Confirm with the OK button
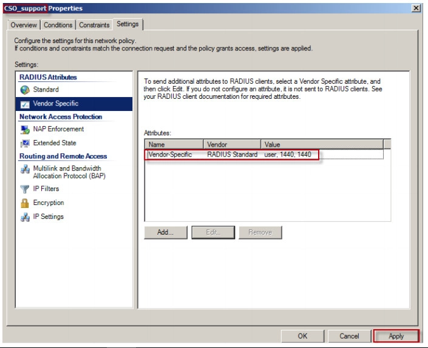The height and width of the screenshot is (348, 428). coord(302,336)
